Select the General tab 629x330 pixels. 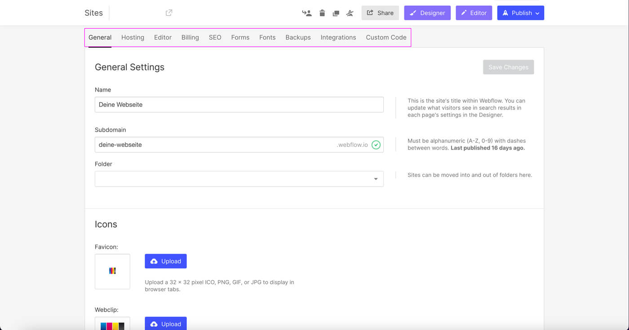100,37
